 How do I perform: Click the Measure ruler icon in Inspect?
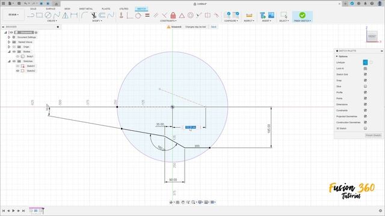pos(249,16)
